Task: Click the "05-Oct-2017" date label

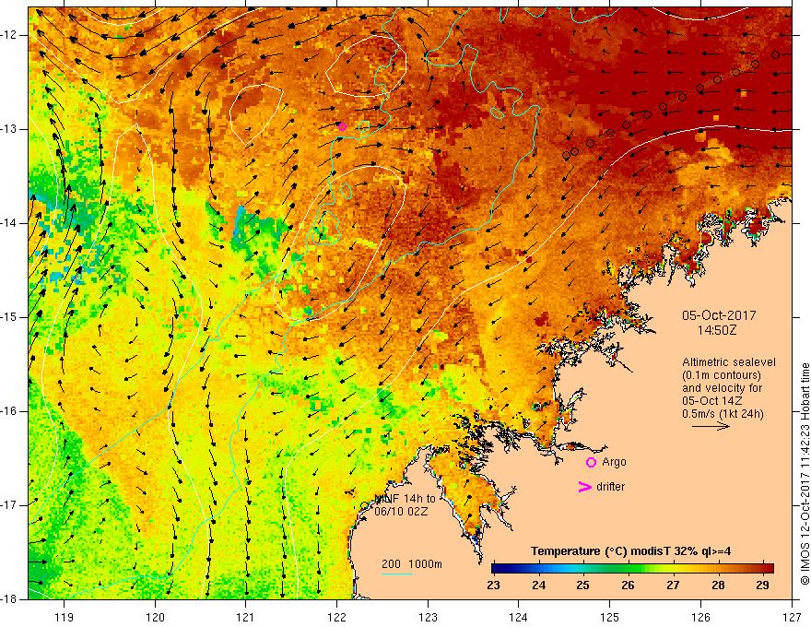Action: coord(719,315)
